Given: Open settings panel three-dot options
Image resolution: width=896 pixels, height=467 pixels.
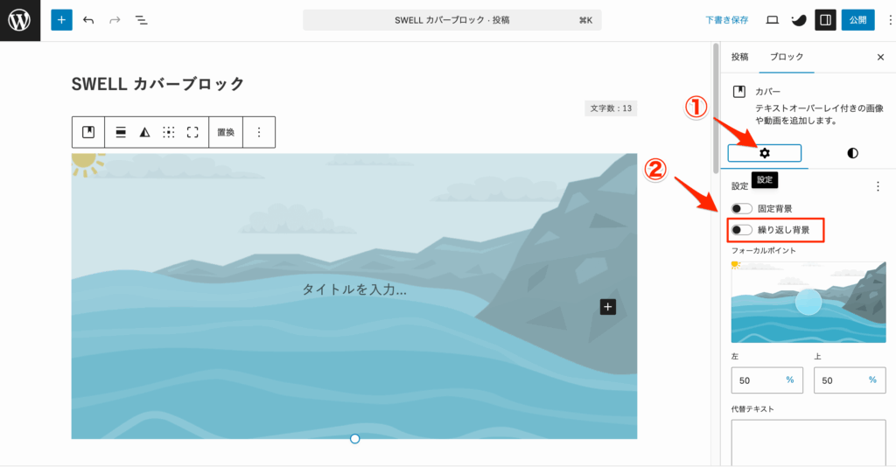Looking at the screenshot, I should (x=878, y=186).
